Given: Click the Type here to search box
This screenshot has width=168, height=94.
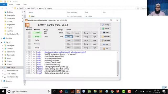Looking at the screenshot, I should click(29, 91).
